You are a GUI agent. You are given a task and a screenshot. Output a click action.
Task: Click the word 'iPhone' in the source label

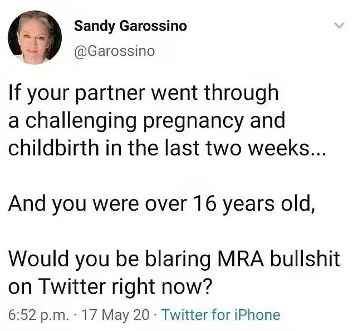(257, 314)
